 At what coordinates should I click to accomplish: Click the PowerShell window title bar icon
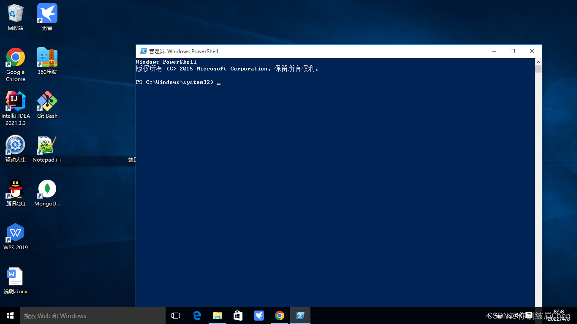pyautogui.click(x=144, y=51)
